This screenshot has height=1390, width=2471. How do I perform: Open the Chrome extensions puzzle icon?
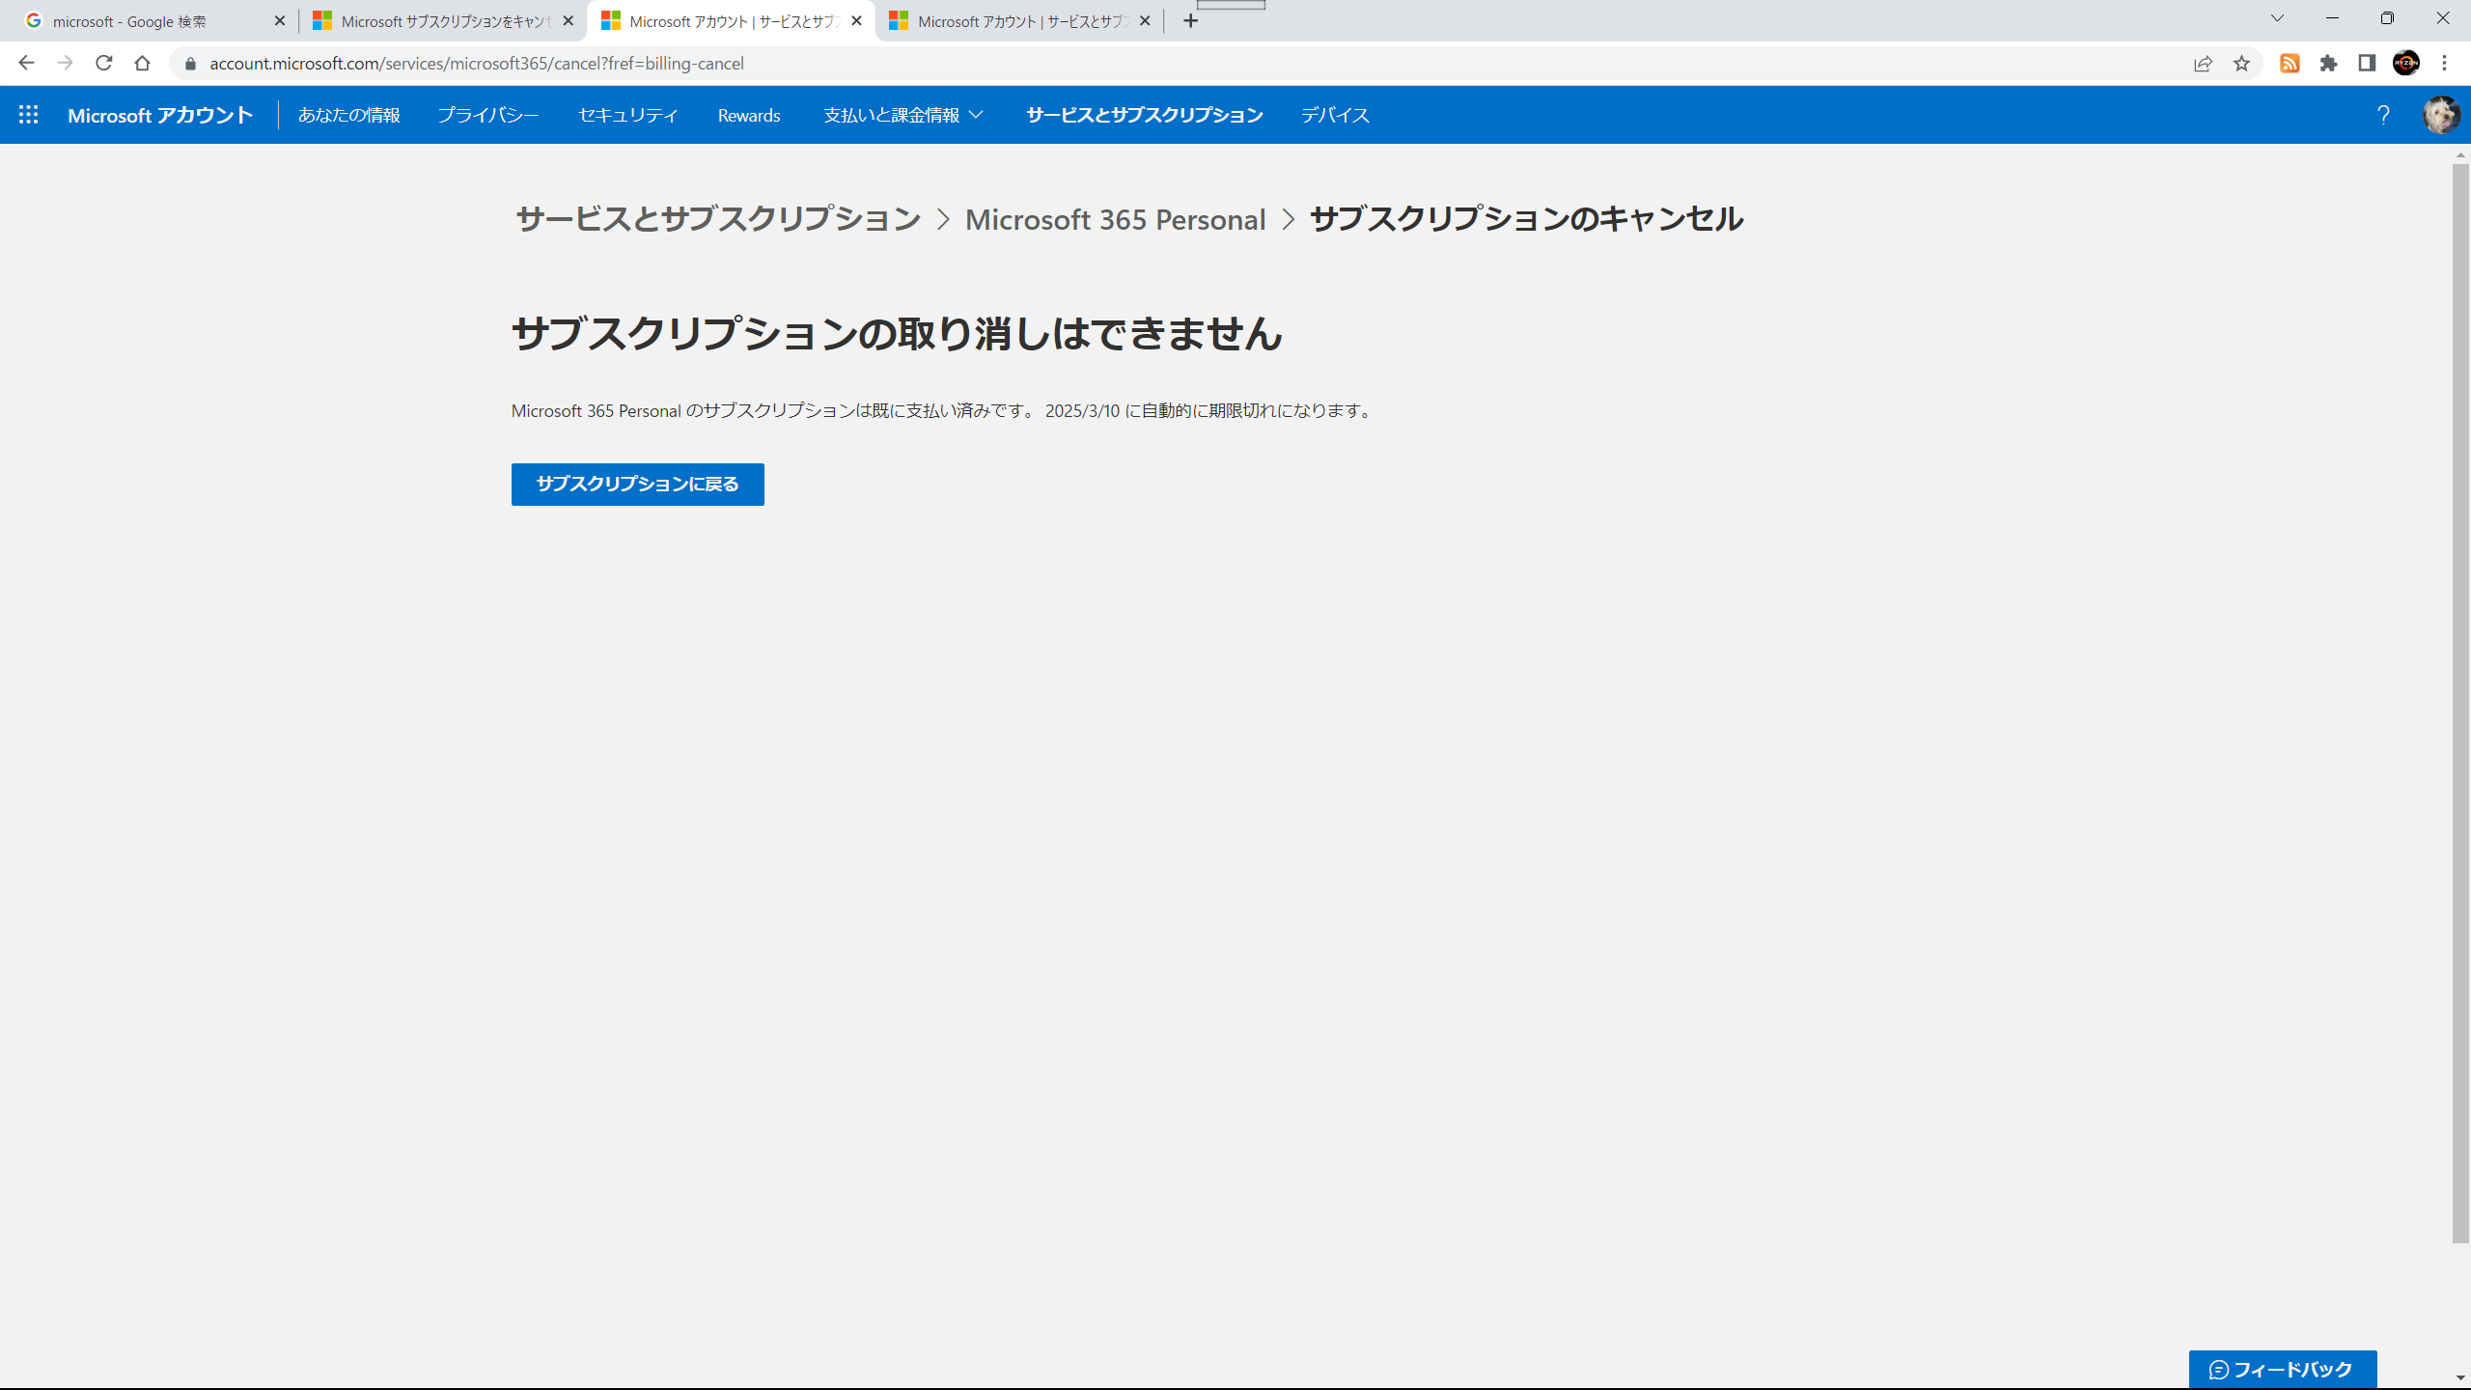[2328, 64]
